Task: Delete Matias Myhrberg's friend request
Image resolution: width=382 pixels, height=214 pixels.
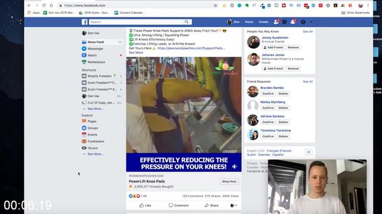Action: pos(283,108)
